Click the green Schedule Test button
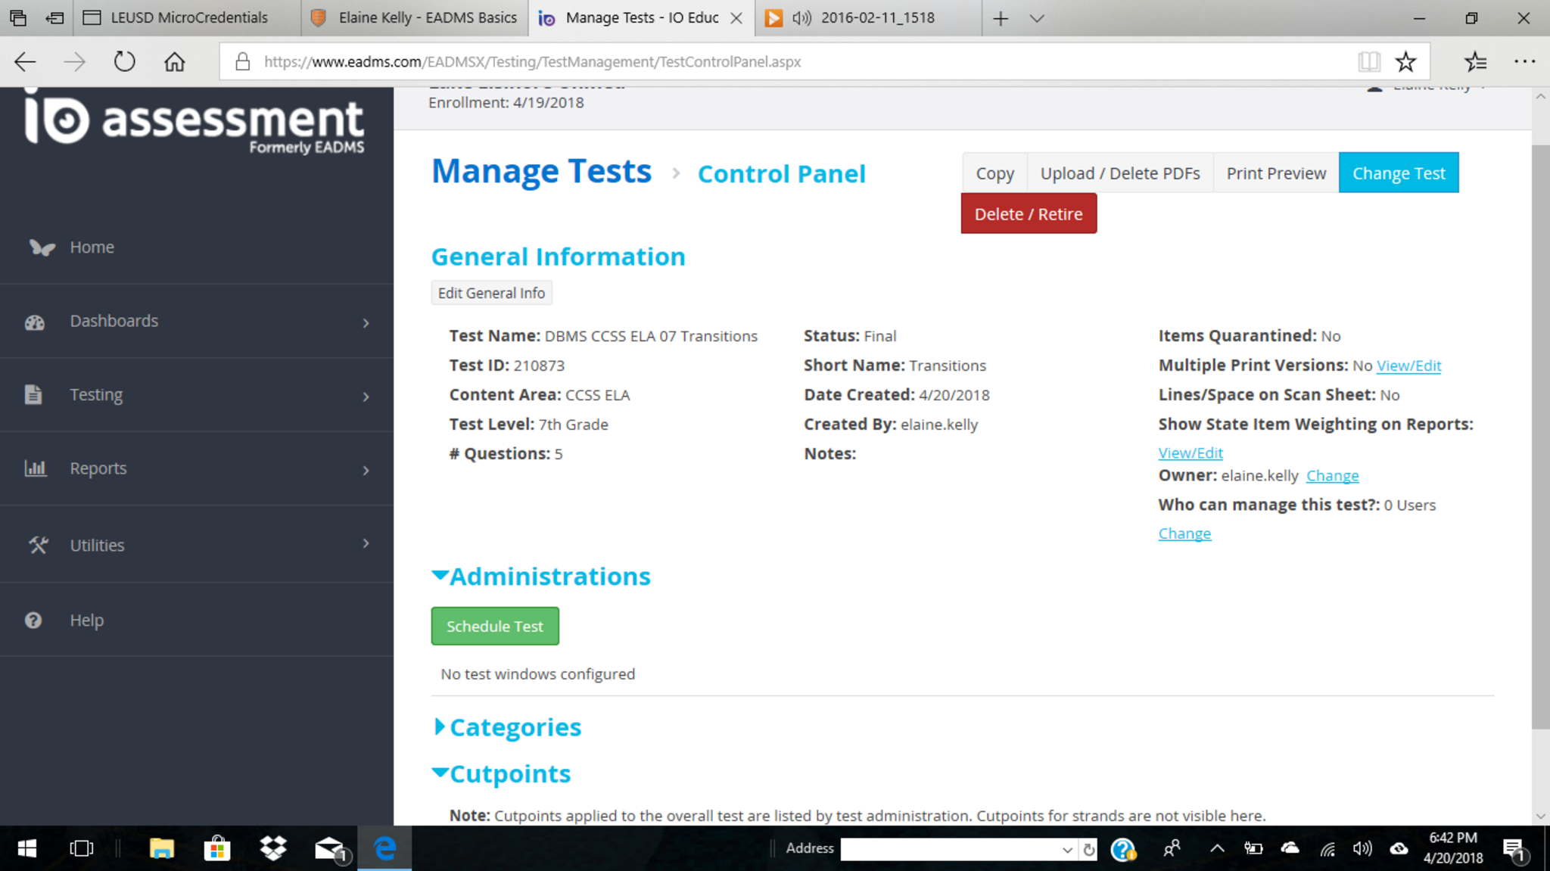 tap(495, 626)
